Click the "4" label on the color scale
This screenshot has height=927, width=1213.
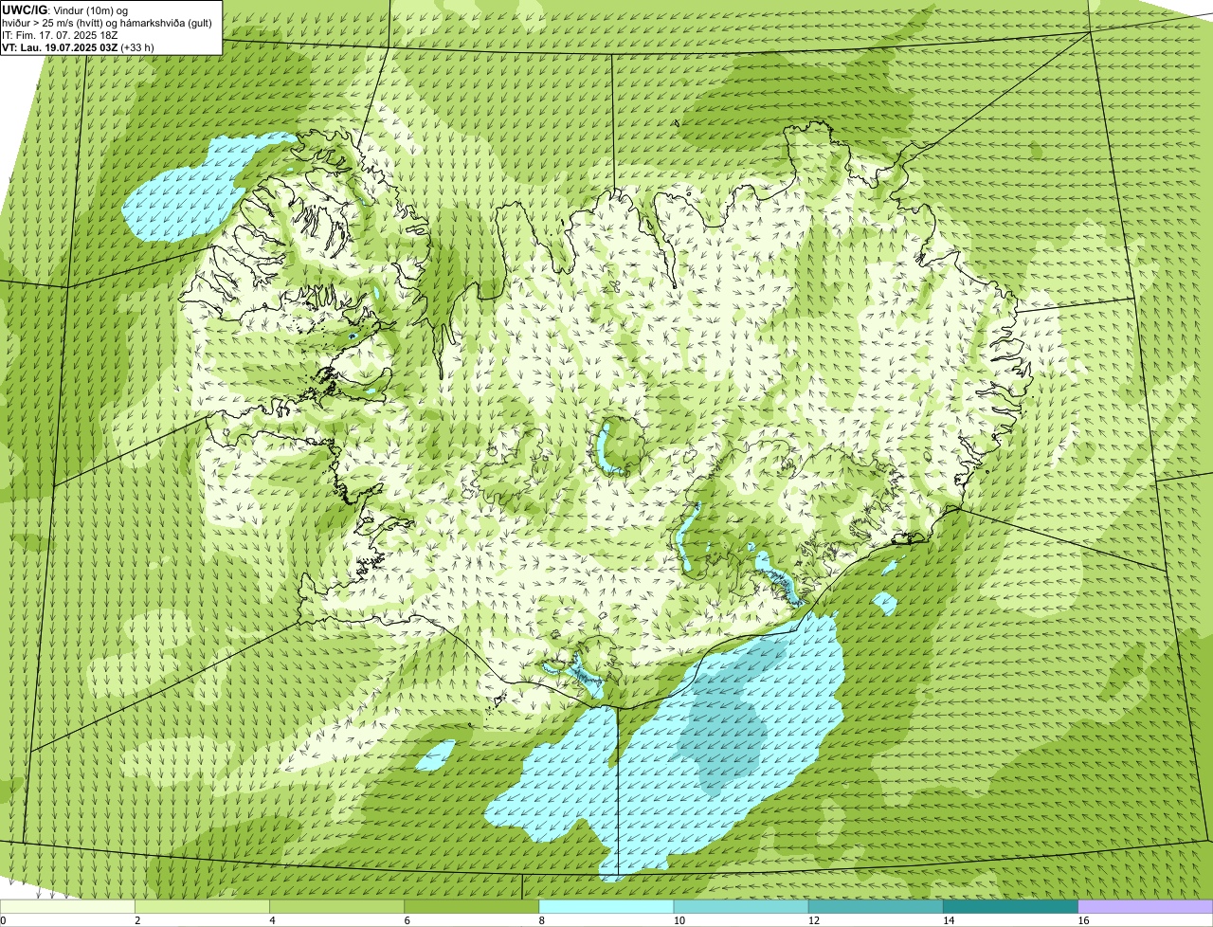[273, 920]
